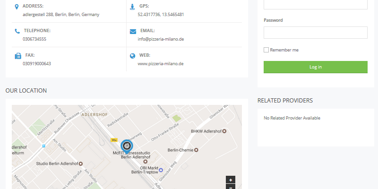Image resolution: width=378 pixels, height=189 pixels.
Task: Click the fax machine icon
Action: point(17,56)
